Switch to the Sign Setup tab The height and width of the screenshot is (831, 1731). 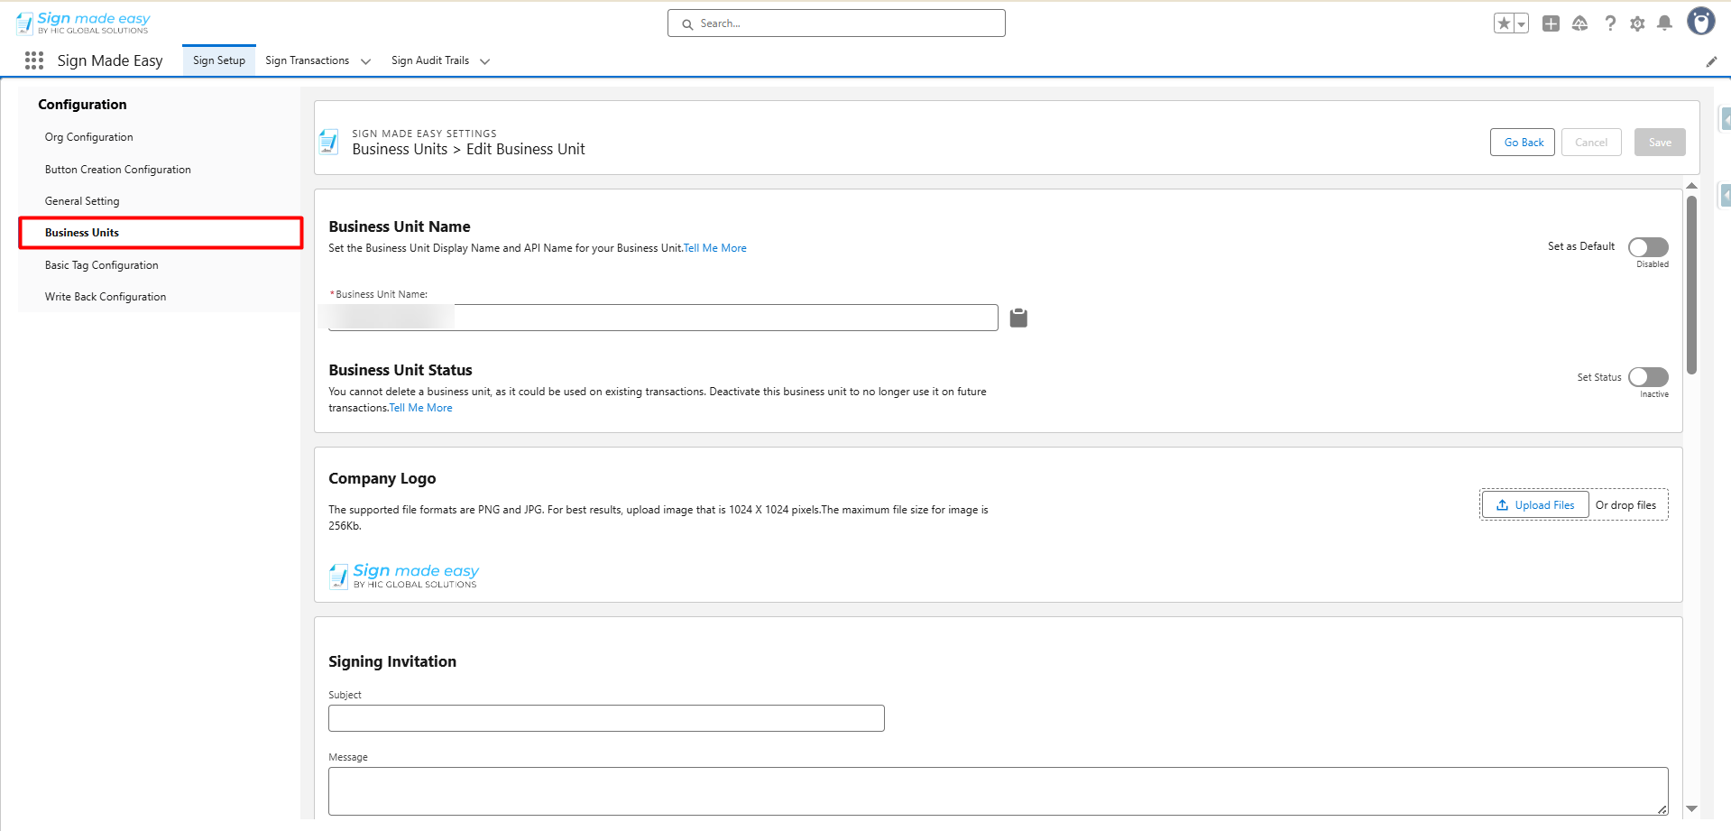coord(219,60)
